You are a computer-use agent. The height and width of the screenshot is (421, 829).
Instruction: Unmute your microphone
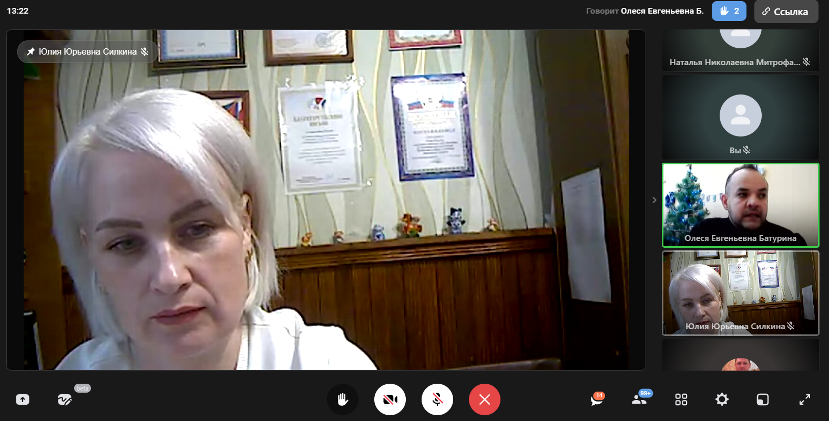(437, 399)
